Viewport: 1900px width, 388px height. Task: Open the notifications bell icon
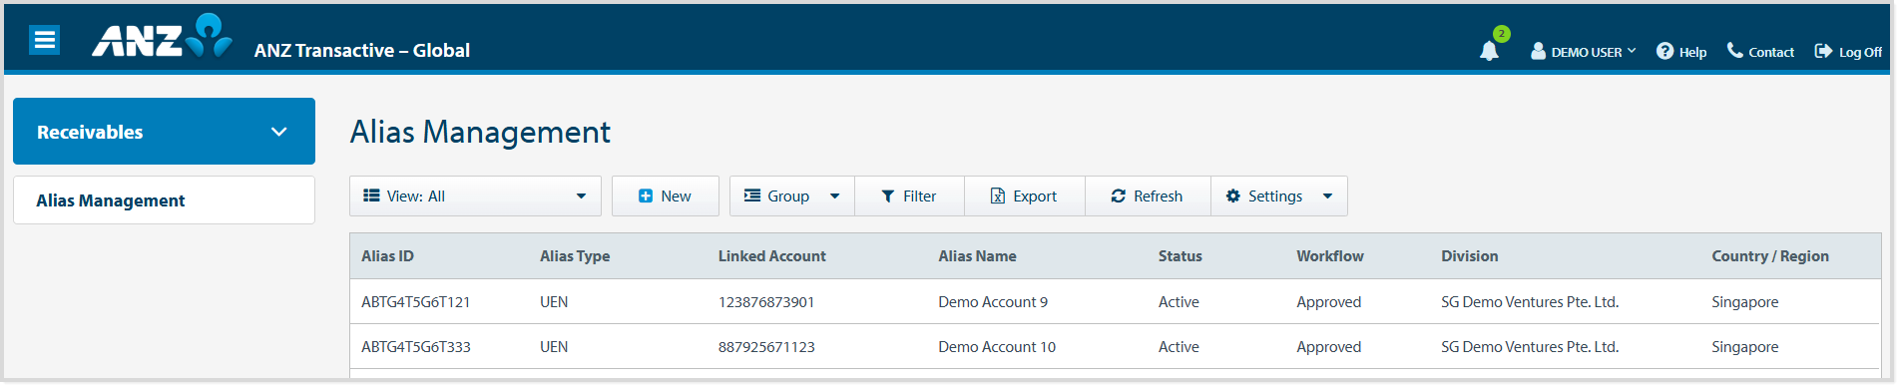pos(1489,51)
